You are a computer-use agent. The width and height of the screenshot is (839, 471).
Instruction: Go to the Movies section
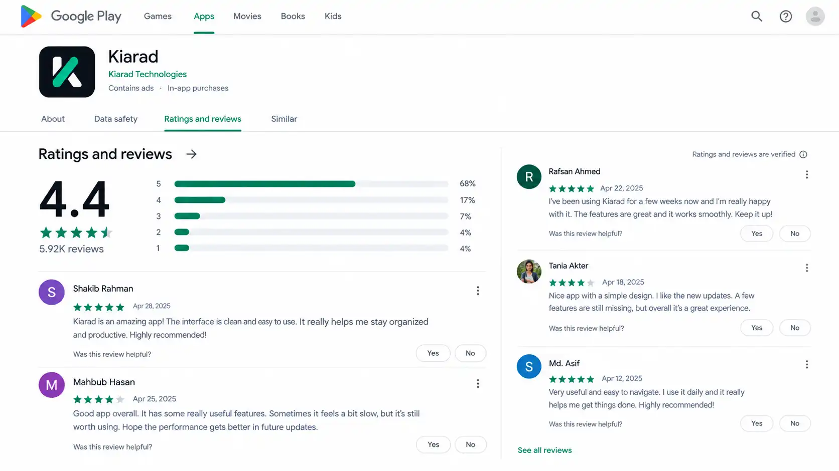pyautogui.click(x=247, y=16)
